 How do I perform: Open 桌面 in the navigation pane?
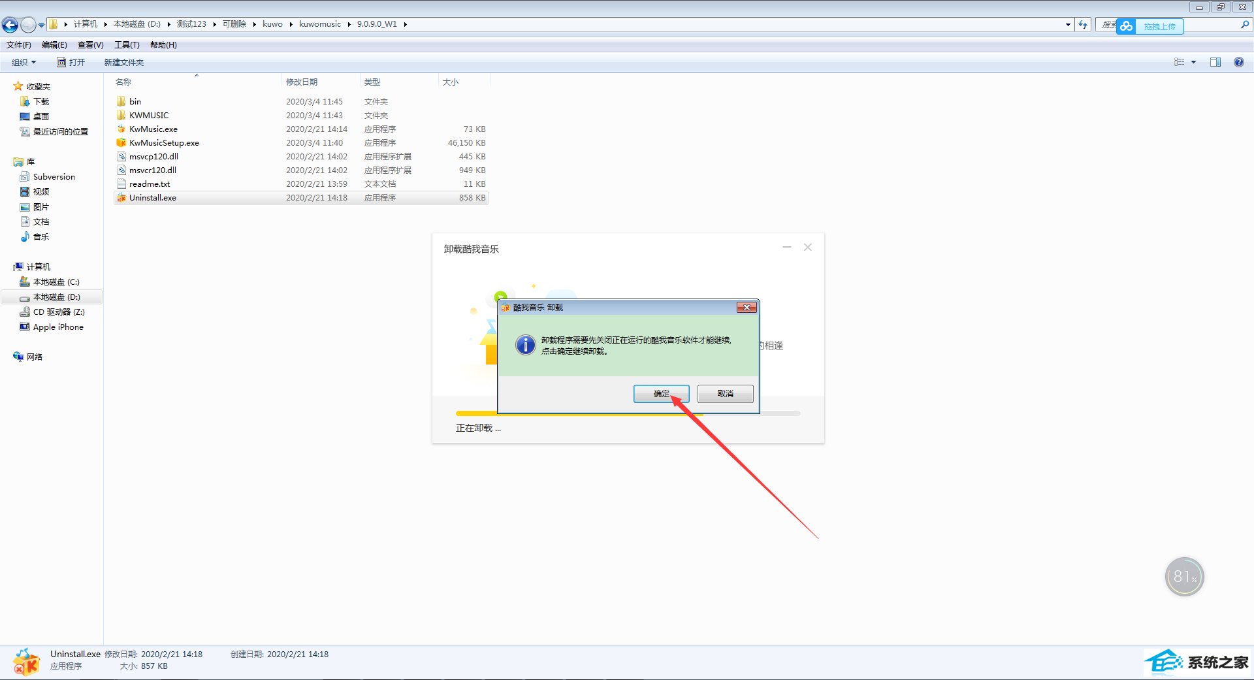[41, 117]
